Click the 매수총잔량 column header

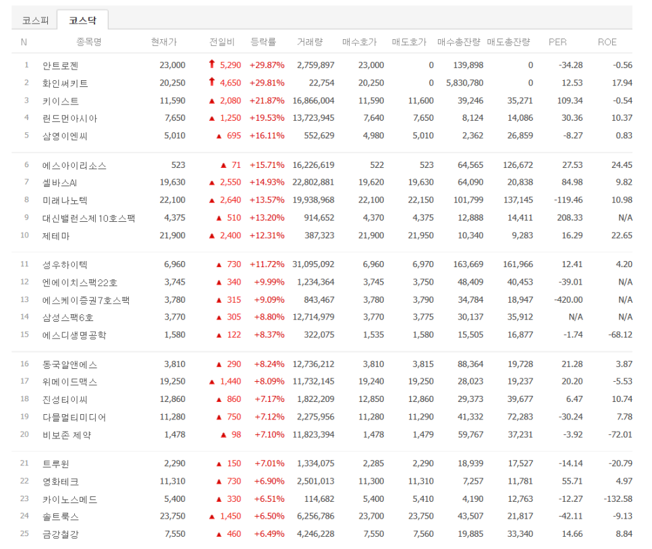coord(459,42)
